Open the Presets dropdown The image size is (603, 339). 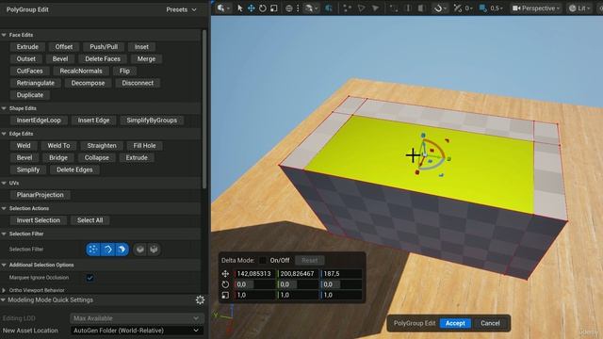181,9
